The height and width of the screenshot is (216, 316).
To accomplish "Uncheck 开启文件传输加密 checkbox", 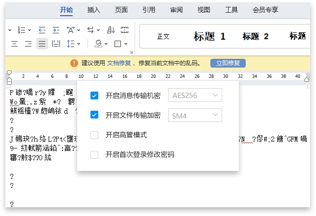I will click(x=94, y=115).
